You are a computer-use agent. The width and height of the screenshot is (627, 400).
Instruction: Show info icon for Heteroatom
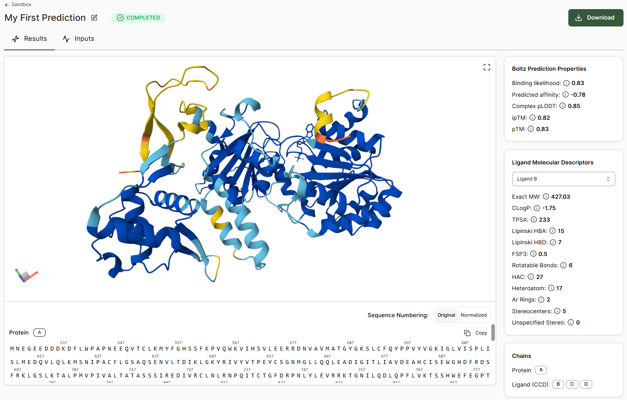[551, 288]
